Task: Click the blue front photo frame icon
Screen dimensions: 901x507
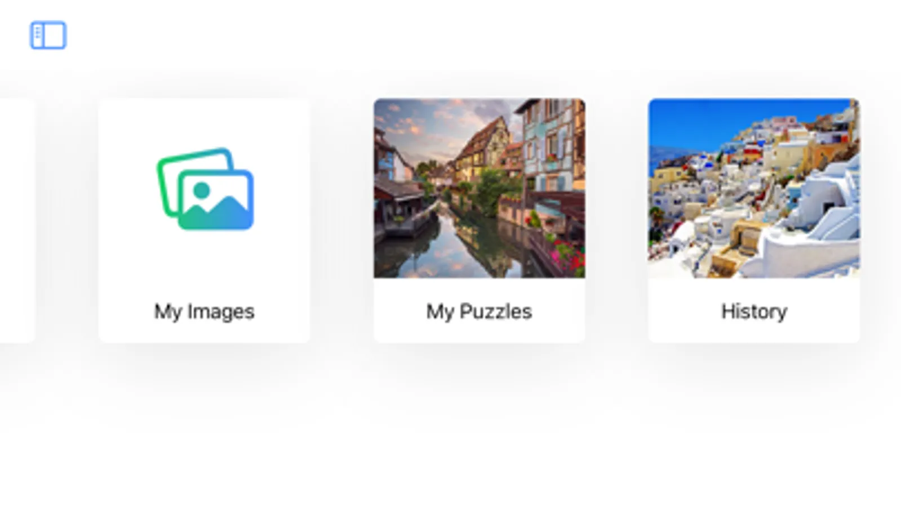Action: tap(216, 199)
